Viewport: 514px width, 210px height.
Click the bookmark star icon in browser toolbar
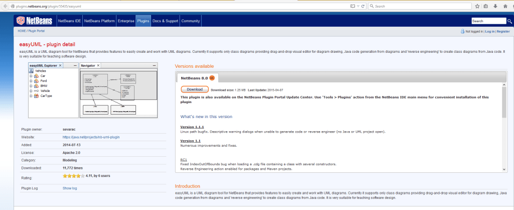tap(478, 7)
